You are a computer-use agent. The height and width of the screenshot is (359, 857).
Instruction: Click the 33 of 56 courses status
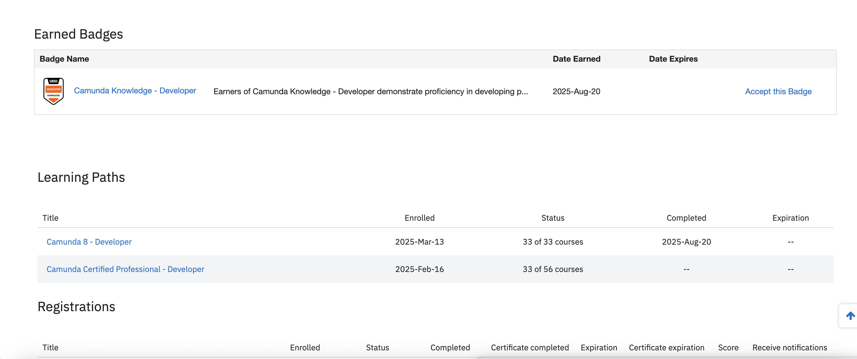point(553,269)
